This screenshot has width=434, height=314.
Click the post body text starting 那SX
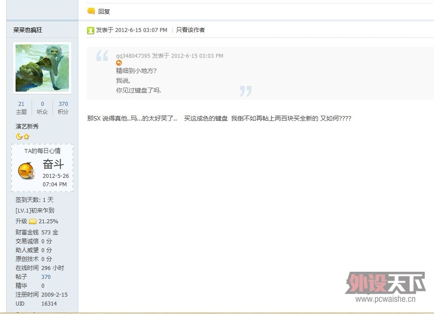click(x=219, y=118)
